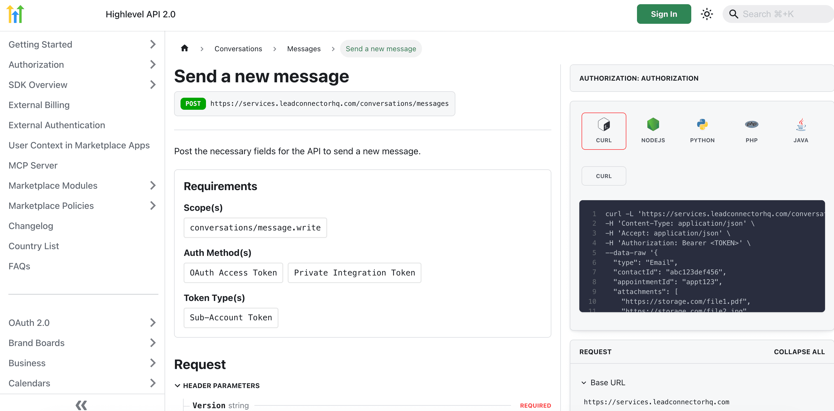Click COLLAPSE ALL in Request panel
The height and width of the screenshot is (411, 834).
[799, 352]
